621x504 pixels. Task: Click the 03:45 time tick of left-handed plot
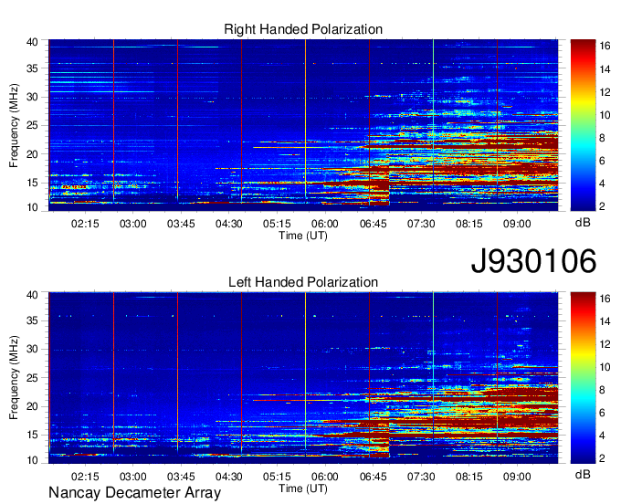pos(181,477)
